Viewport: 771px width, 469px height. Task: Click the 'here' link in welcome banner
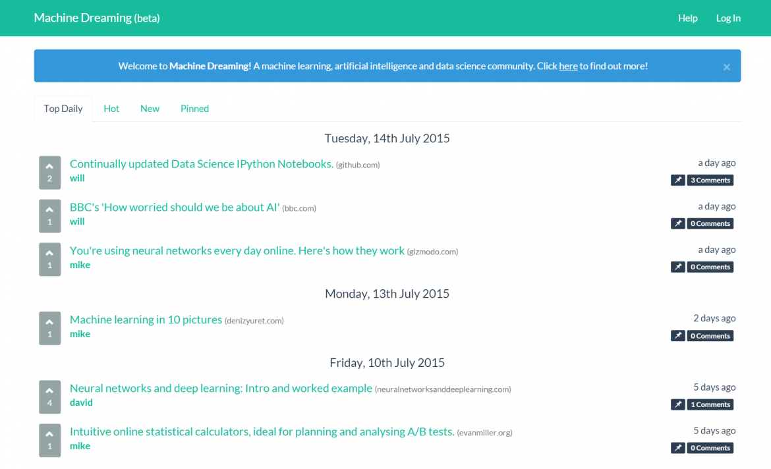(x=568, y=66)
